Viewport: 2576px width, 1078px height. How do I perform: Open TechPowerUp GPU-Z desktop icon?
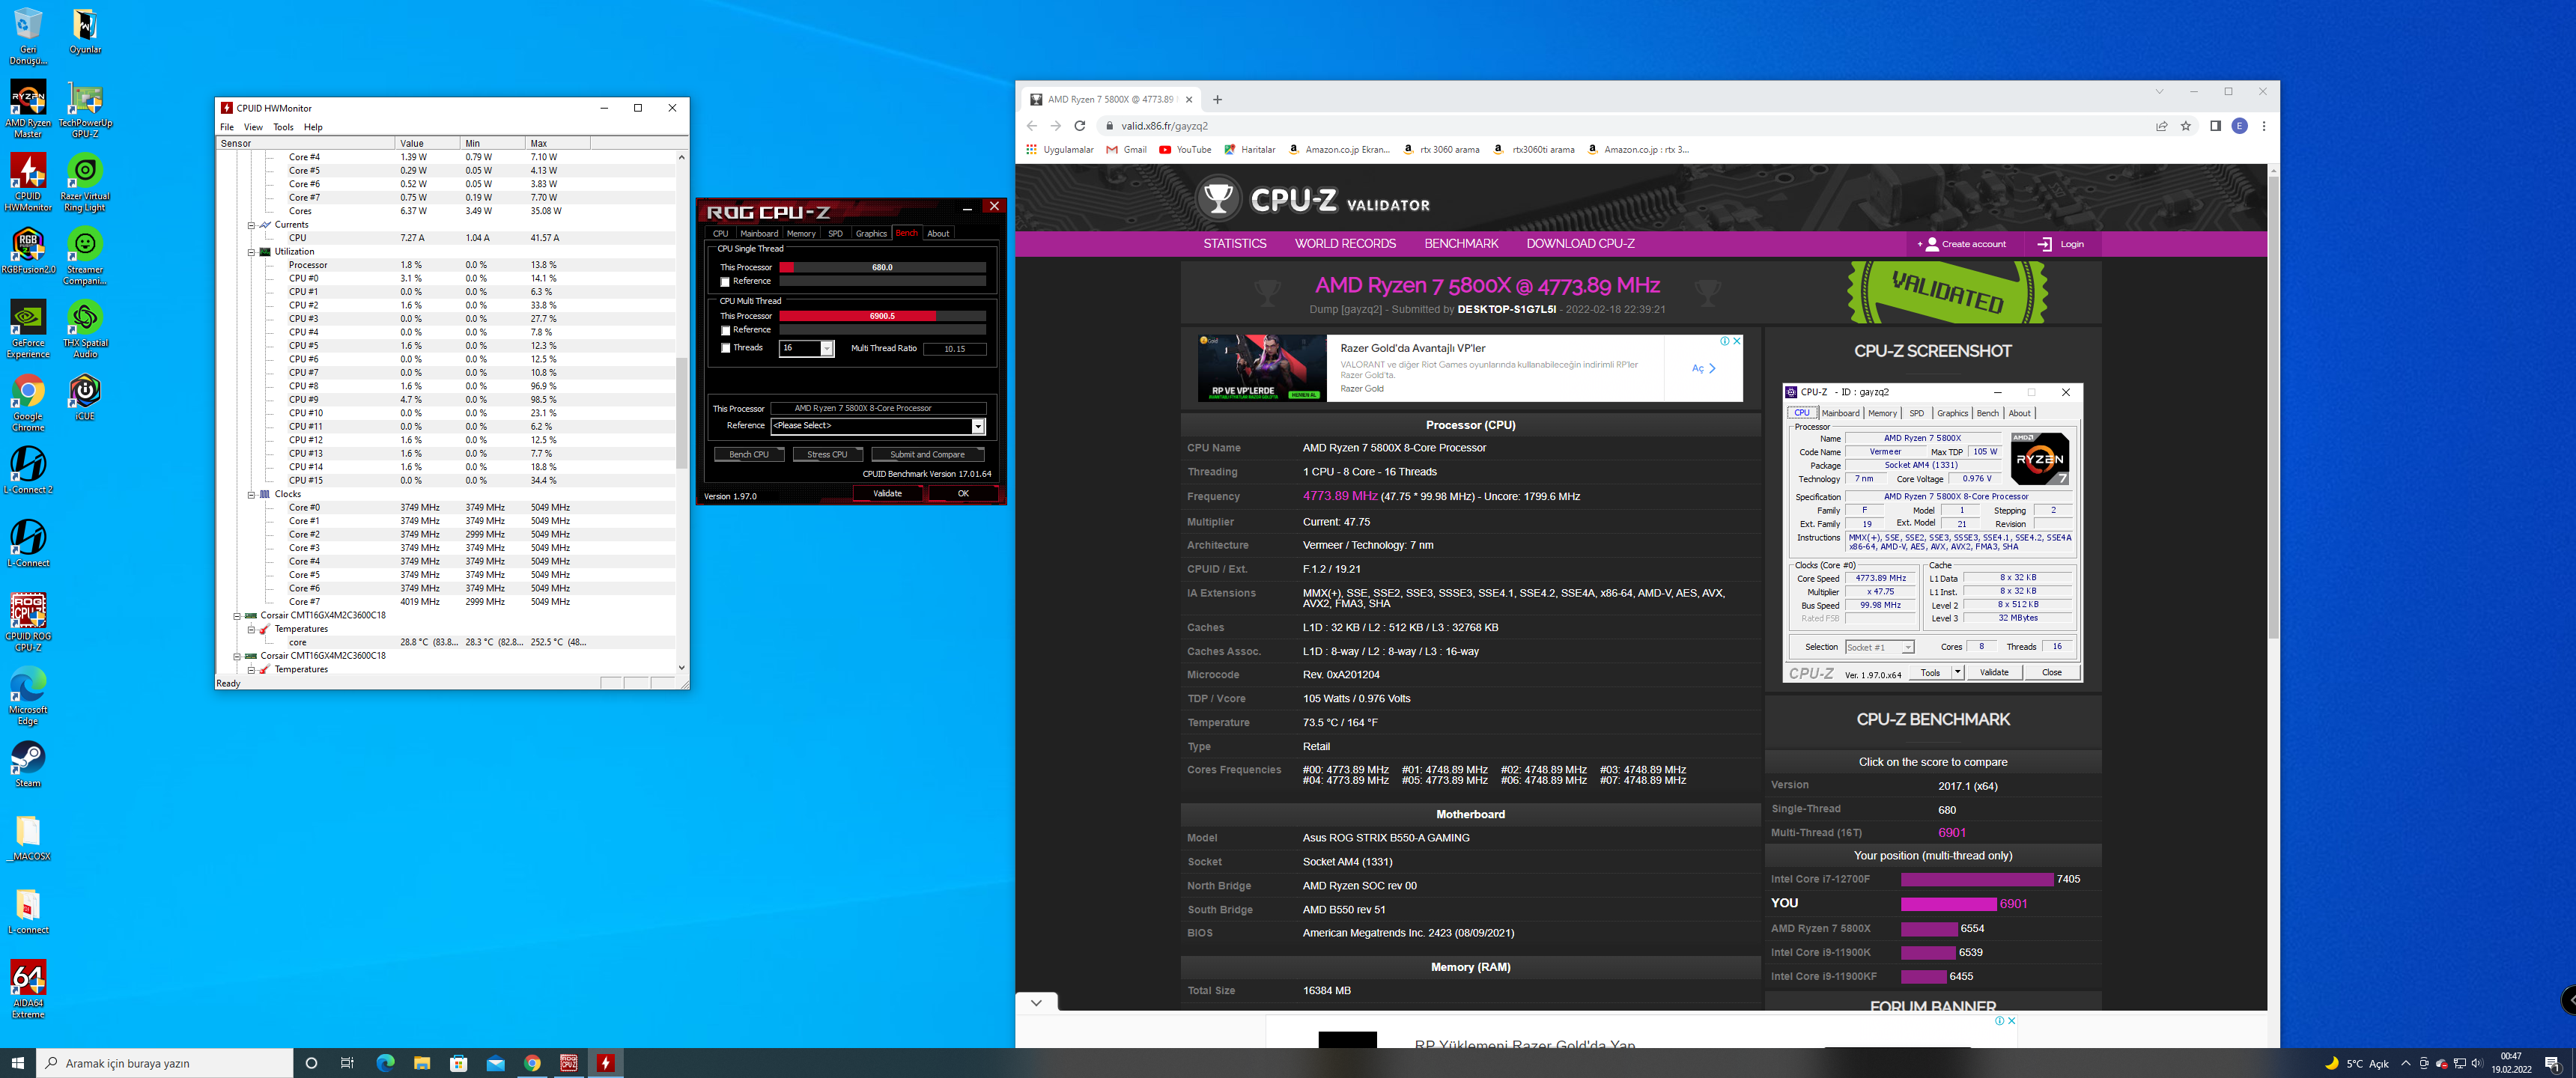[85, 108]
